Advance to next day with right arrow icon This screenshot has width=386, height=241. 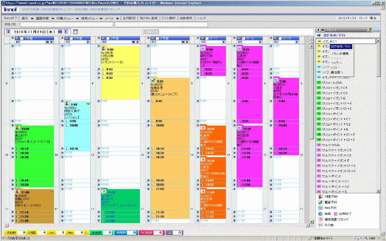pyautogui.click(x=66, y=32)
